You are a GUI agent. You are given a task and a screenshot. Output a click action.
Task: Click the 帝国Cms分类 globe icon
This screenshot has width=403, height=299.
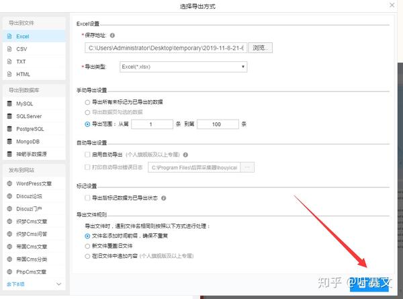9,259
